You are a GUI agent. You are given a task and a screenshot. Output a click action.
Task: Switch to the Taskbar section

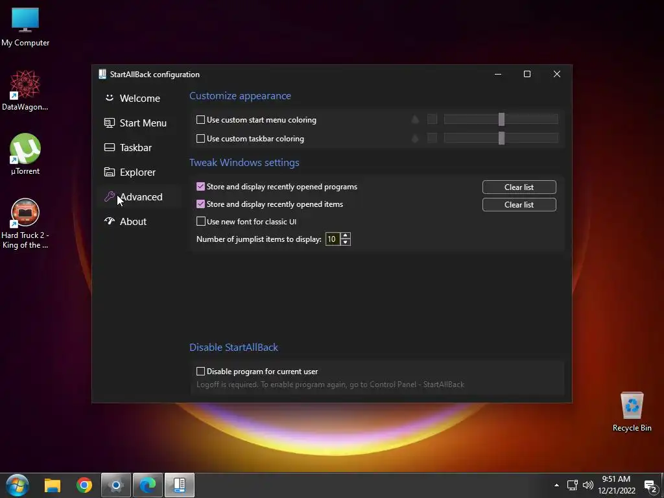point(128,147)
